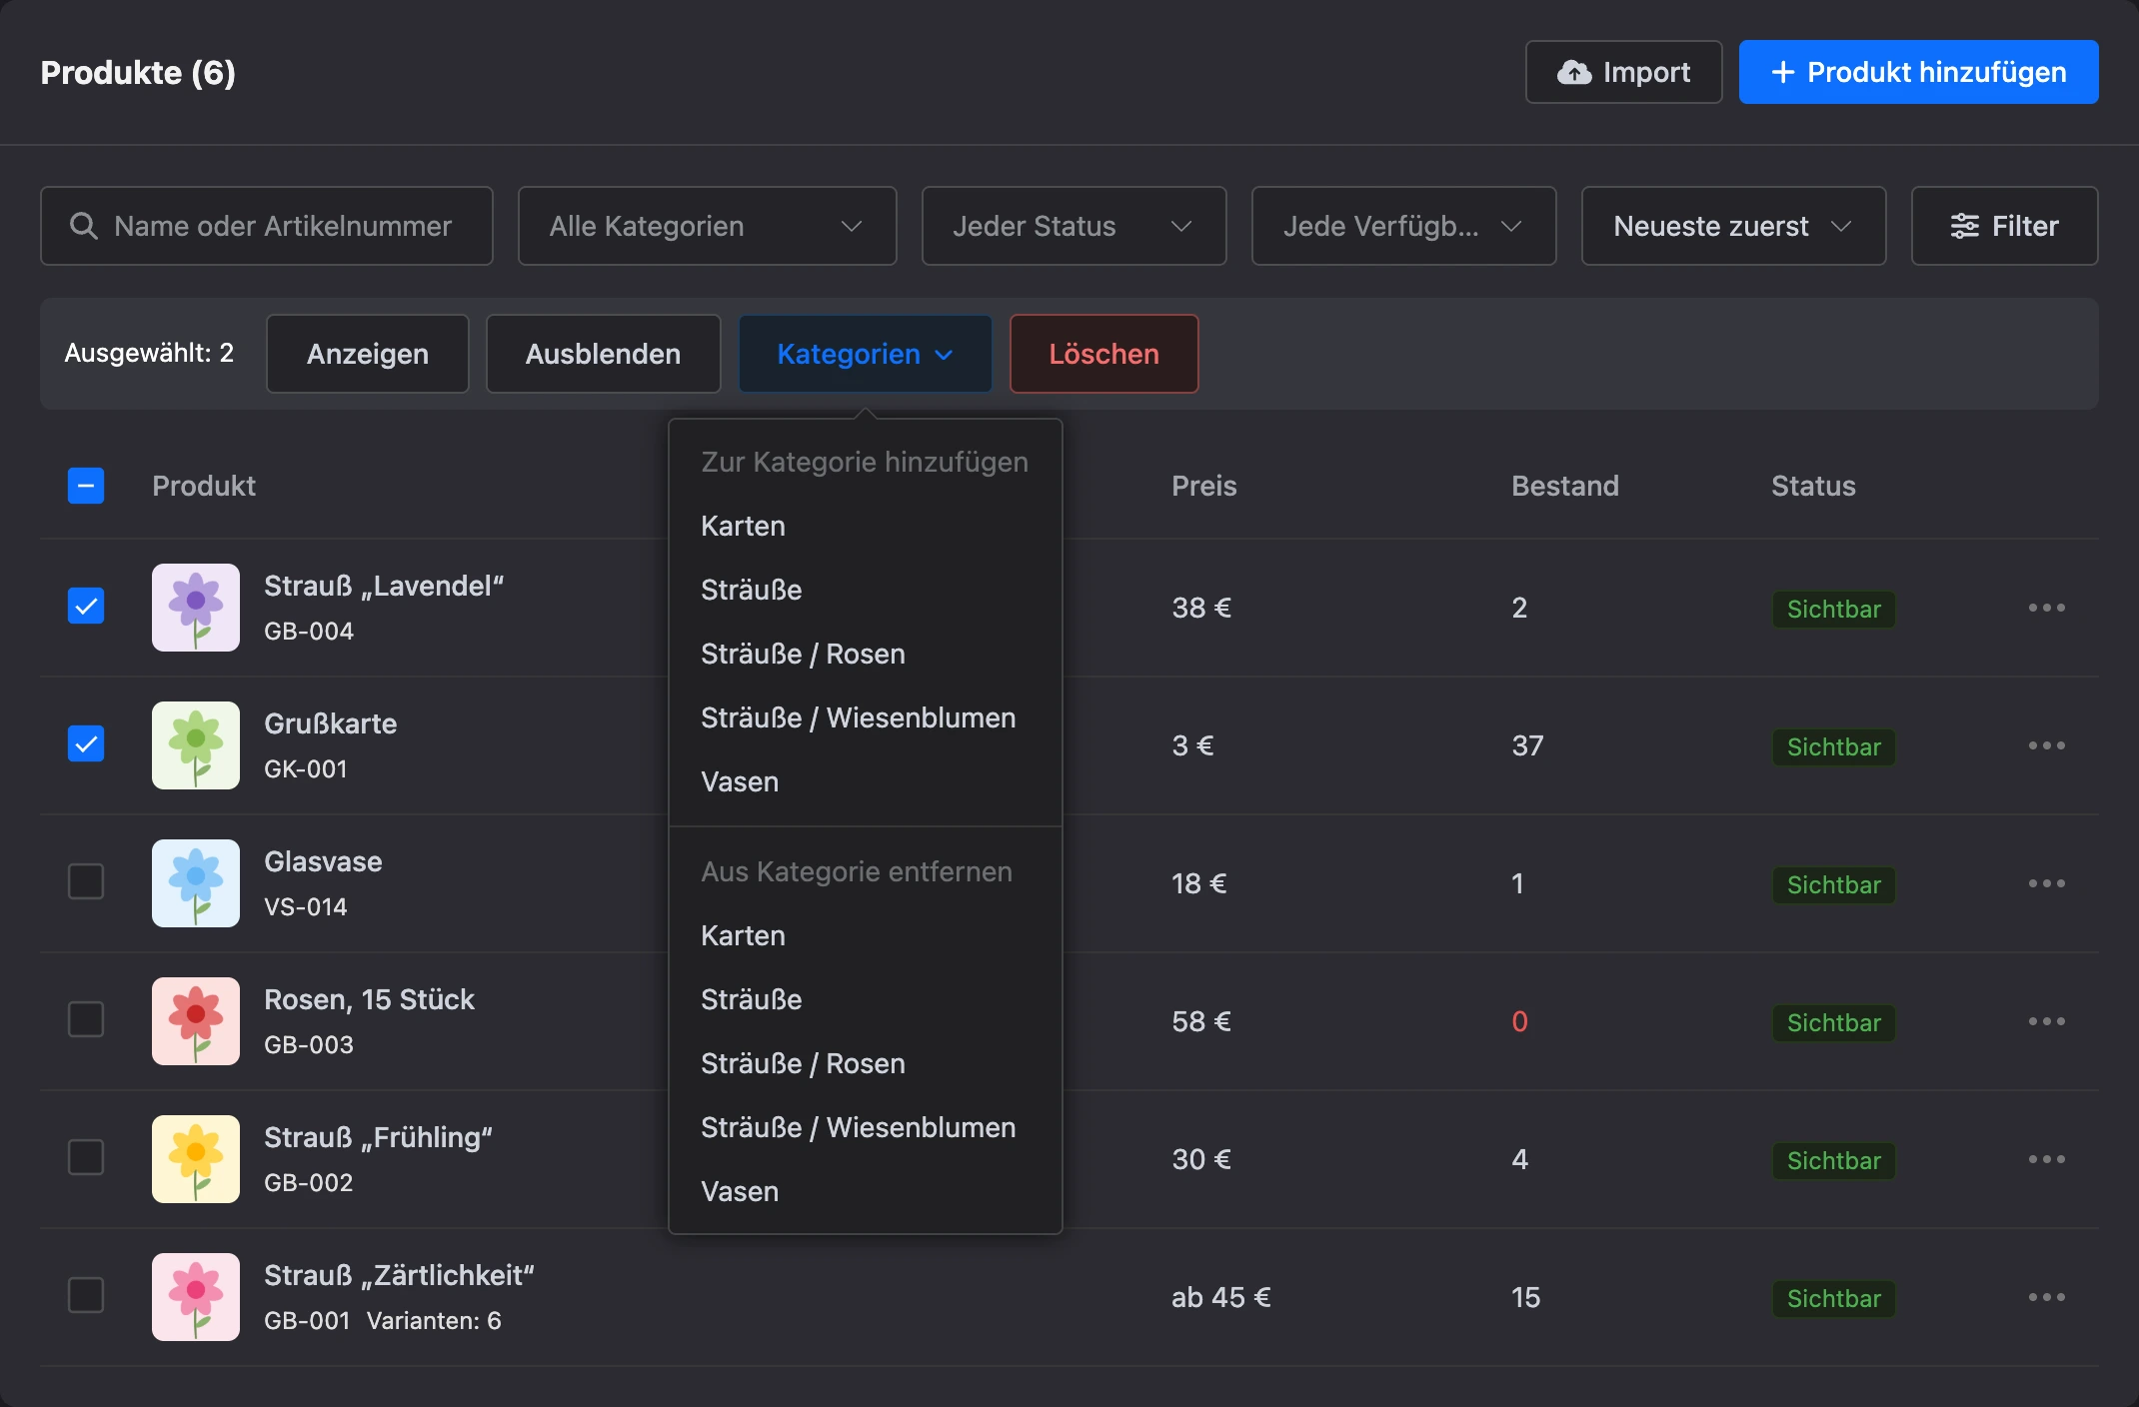Open the Jeder Status dropdown
The height and width of the screenshot is (1407, 2139).
pyautogui.click(x=1073, y=226)
